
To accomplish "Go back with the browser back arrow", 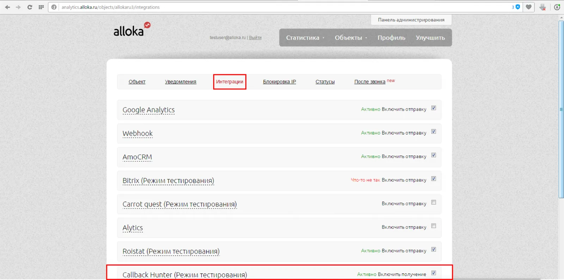I will (x=7, y=7).
